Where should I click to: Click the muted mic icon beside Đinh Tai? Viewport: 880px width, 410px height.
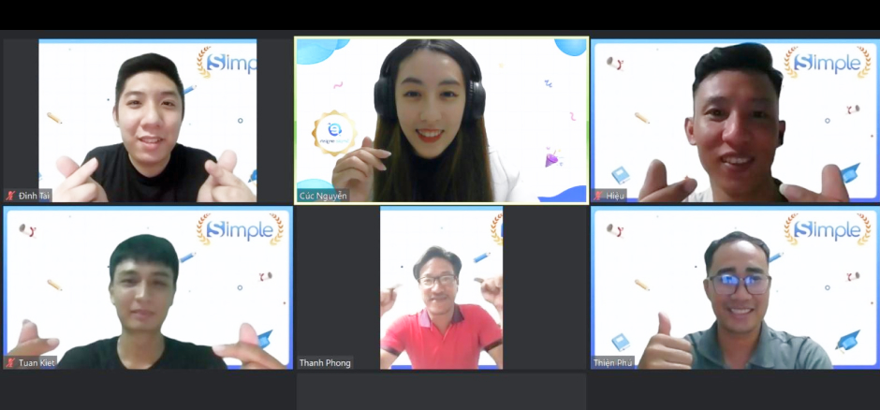tap(10, 196)
